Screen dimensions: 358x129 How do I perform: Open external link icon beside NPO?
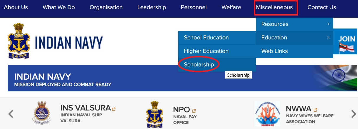click(194, 111)
